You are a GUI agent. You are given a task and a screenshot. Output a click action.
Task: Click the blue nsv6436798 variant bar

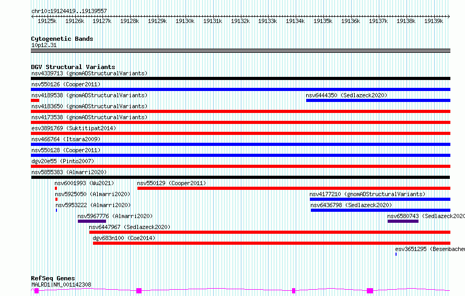[x=380, y=210]
